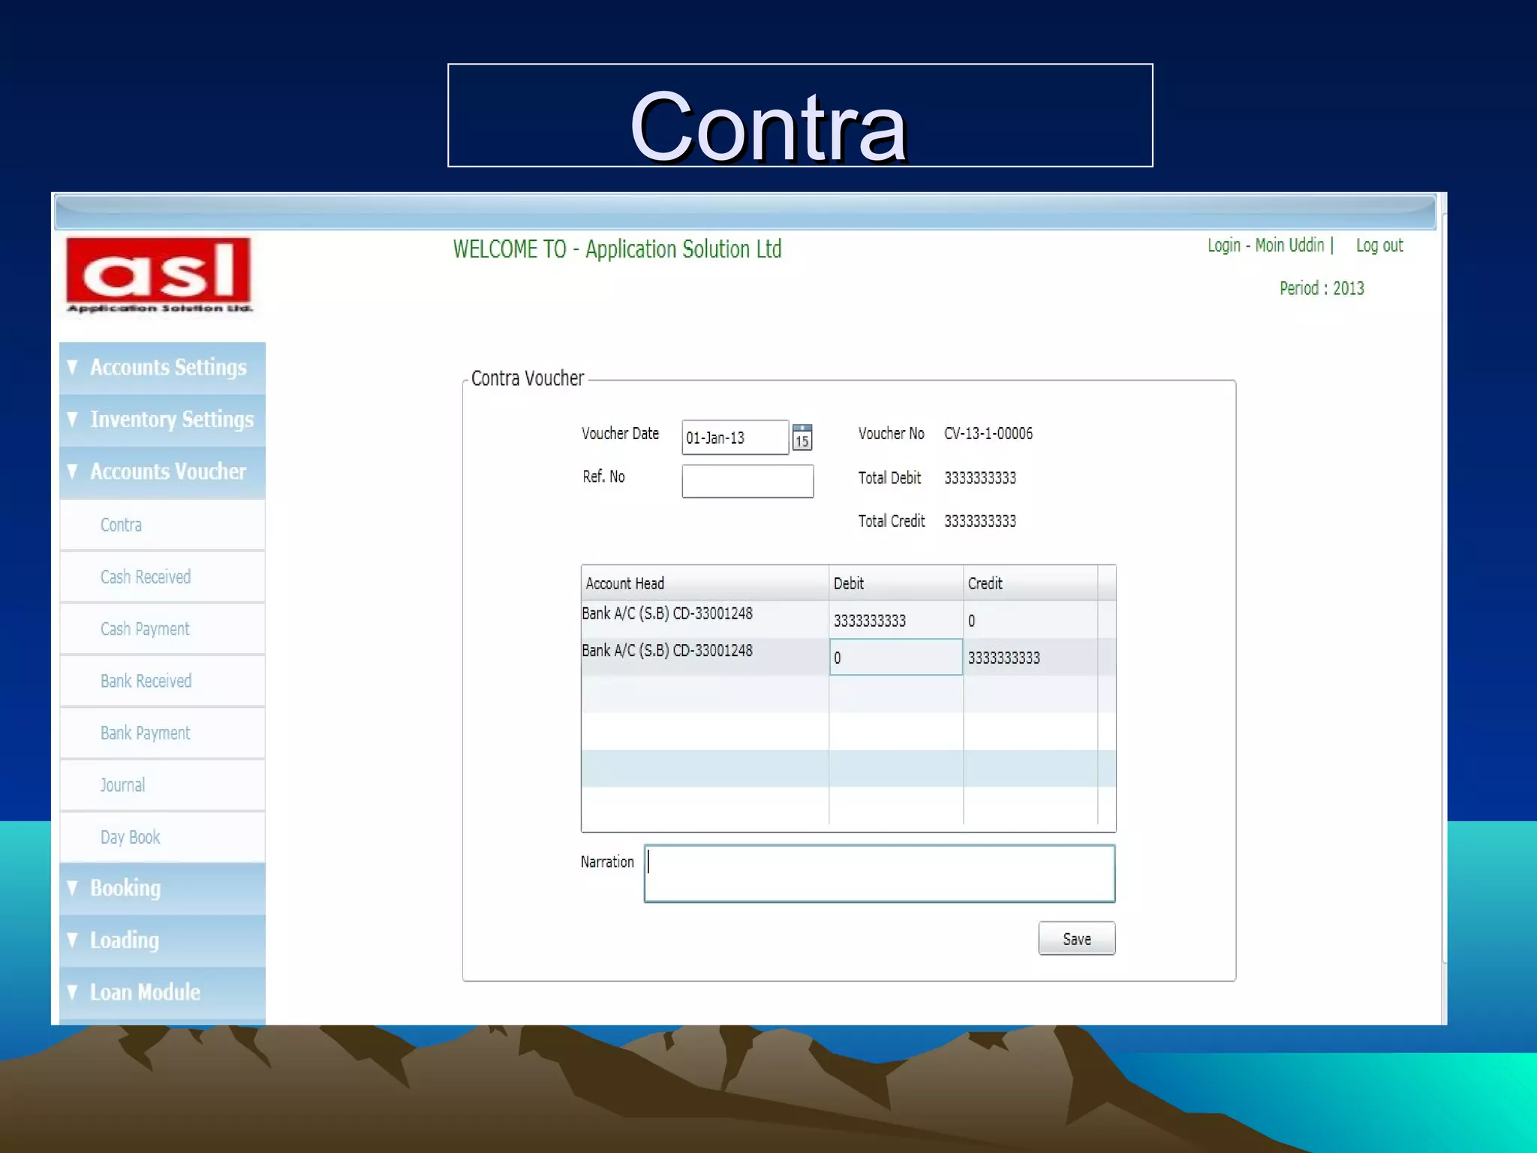Click the Narration text area
This screenshot has height=1153, width=1537.
coord(880,873)
